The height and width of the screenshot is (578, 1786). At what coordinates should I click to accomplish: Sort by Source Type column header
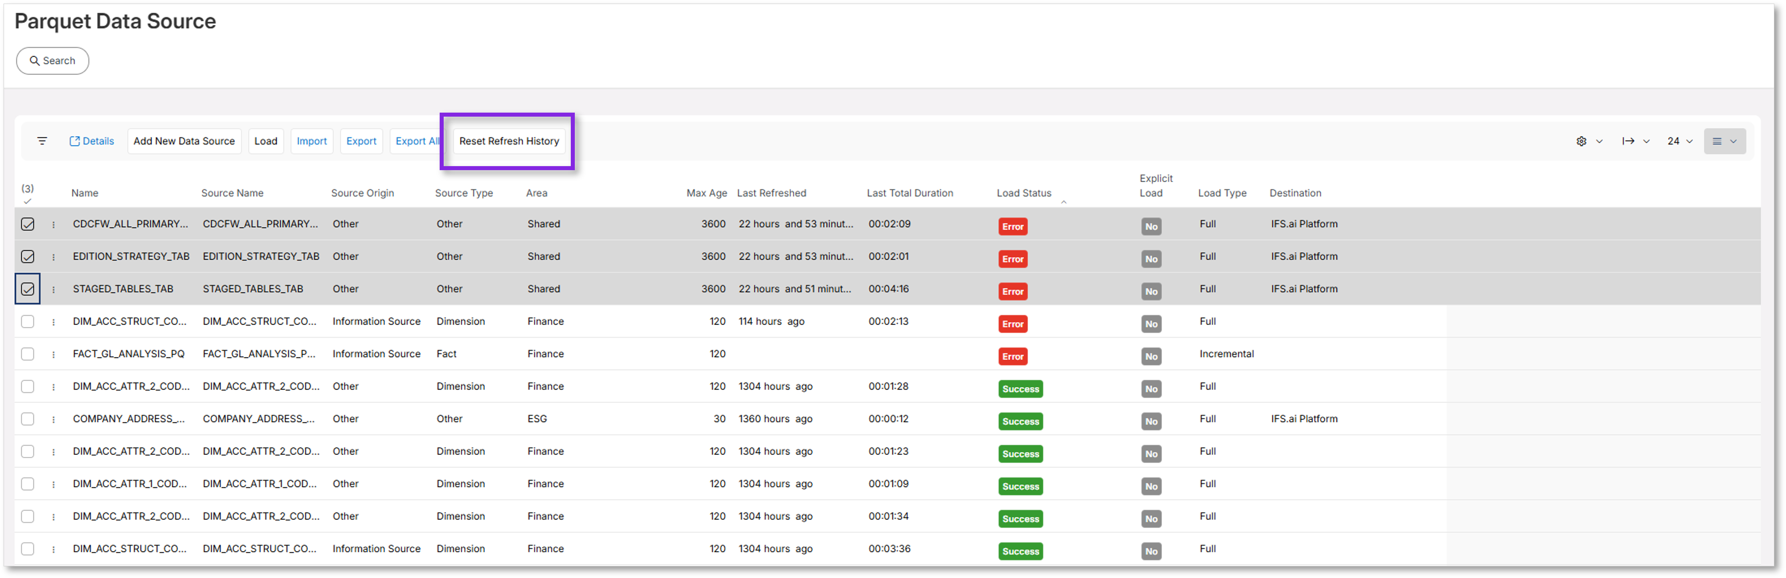[464, 193]
